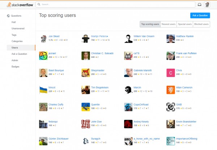This screenshot has height=150, width=217.
Task: Click the Stack Overflow logo
Action: 17,4
